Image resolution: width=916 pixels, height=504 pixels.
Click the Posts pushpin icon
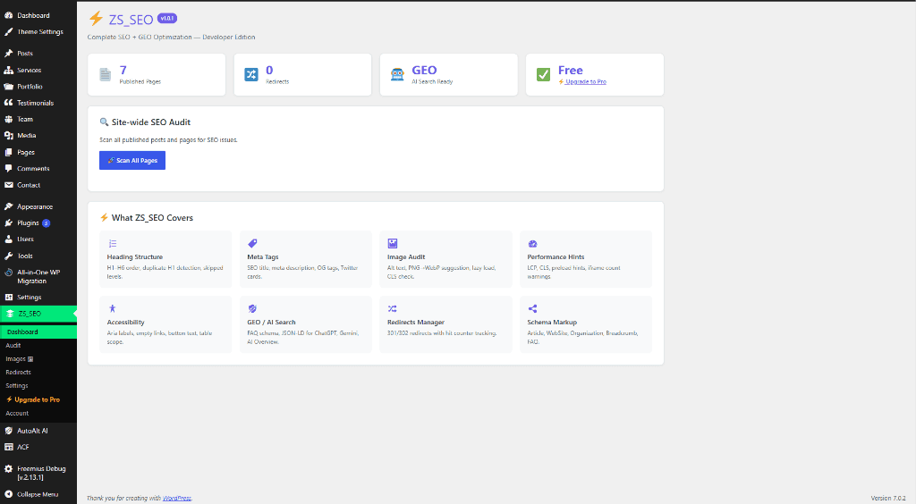click(x=9, y=53)
